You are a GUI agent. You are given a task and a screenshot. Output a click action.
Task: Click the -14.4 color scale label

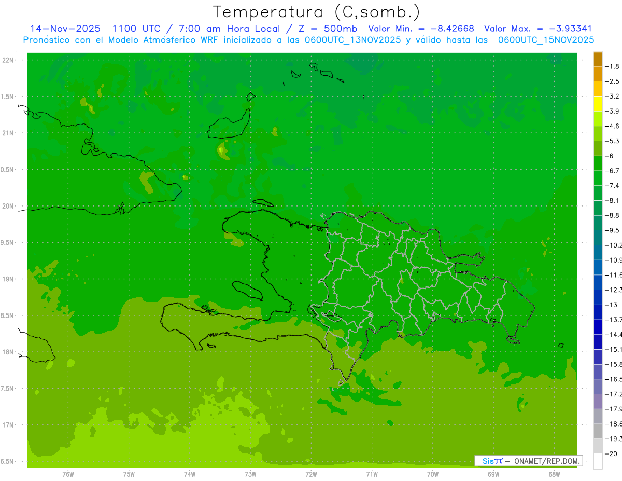[x=614, y=335]
